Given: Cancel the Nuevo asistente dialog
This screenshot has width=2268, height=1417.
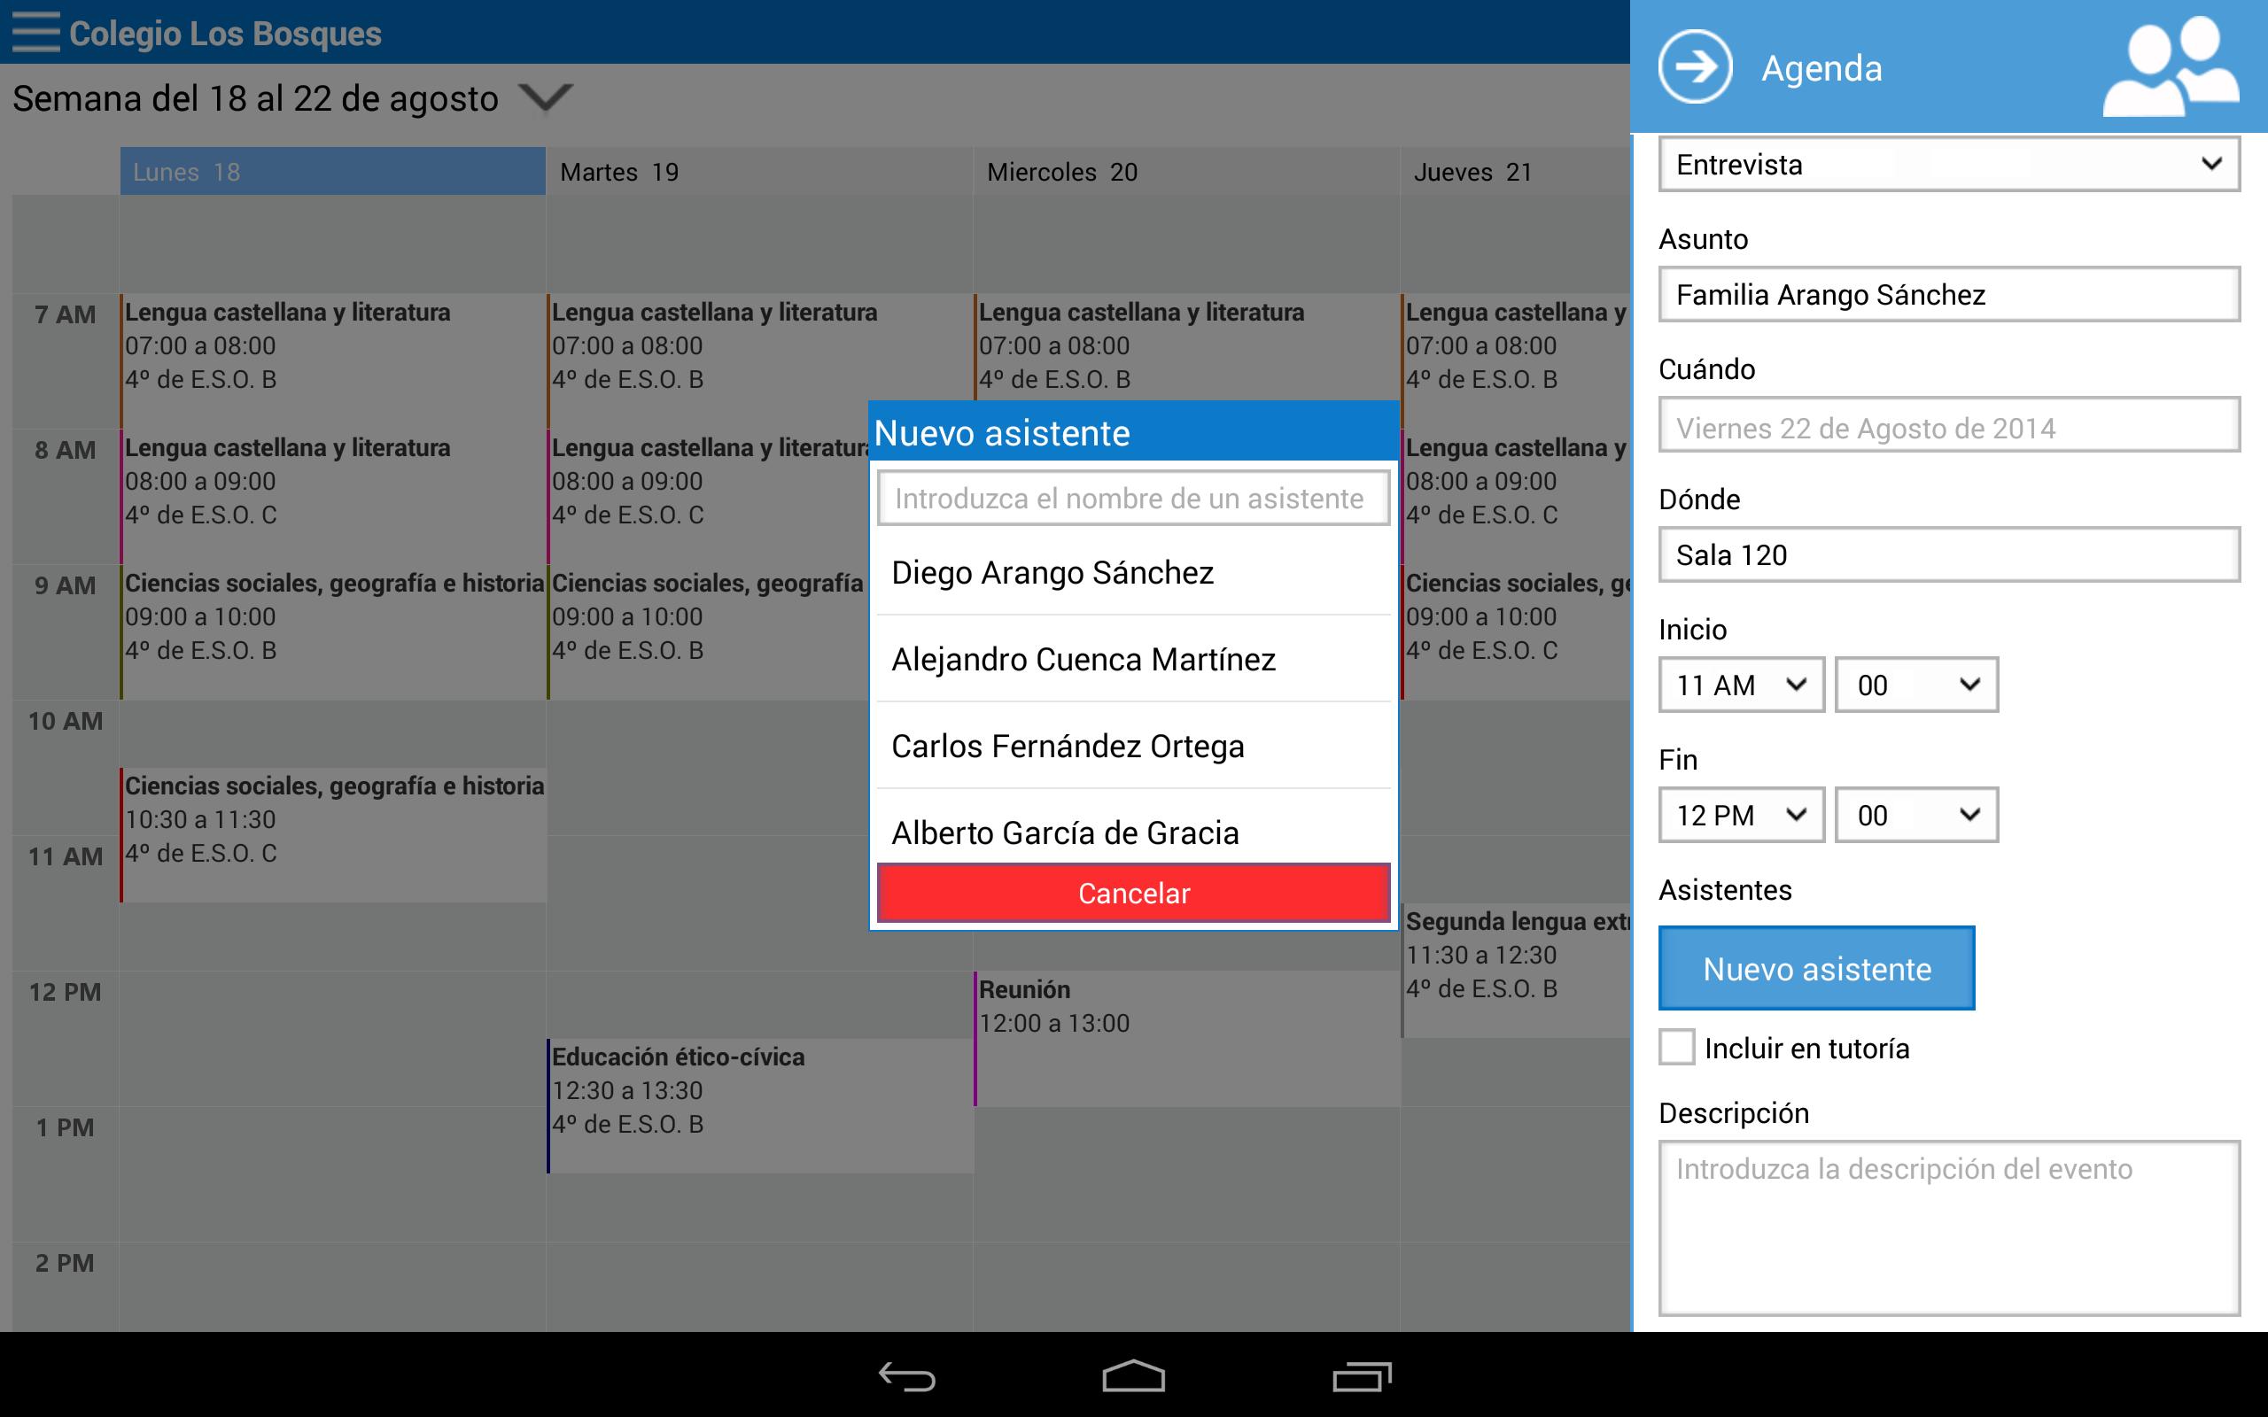Looking at the screenshot, I should click(1133, 892).
